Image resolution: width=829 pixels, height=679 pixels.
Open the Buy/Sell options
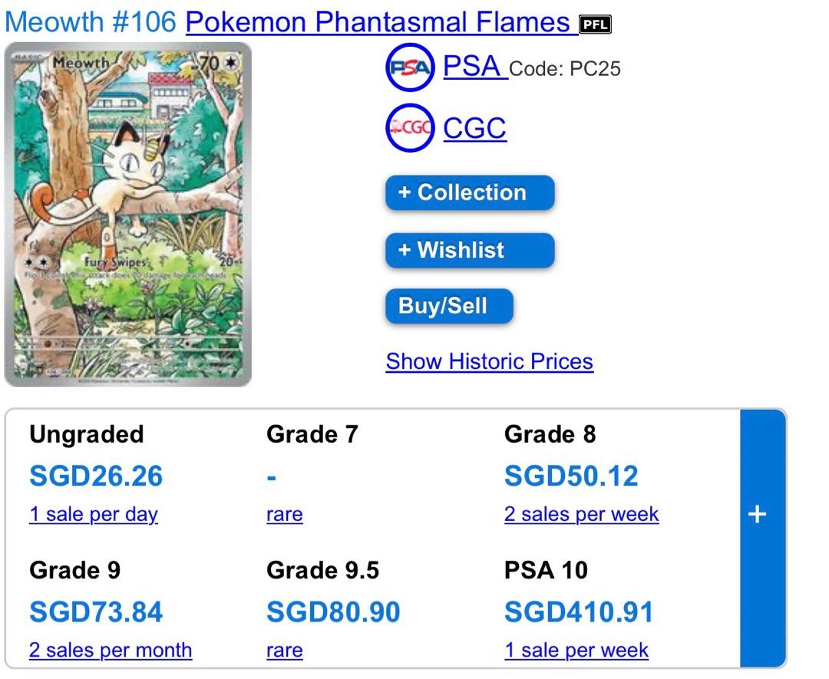[x=448, y=305]
